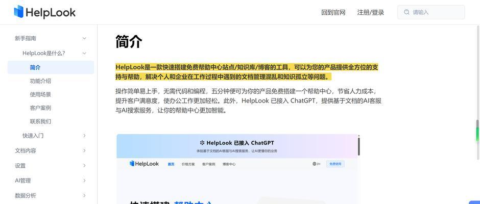Image resolution: width=480 pixels, height=204 pixels.
Task: Click the highlighted HelpLook intro paragraph
Action: [x=247, y=72]
